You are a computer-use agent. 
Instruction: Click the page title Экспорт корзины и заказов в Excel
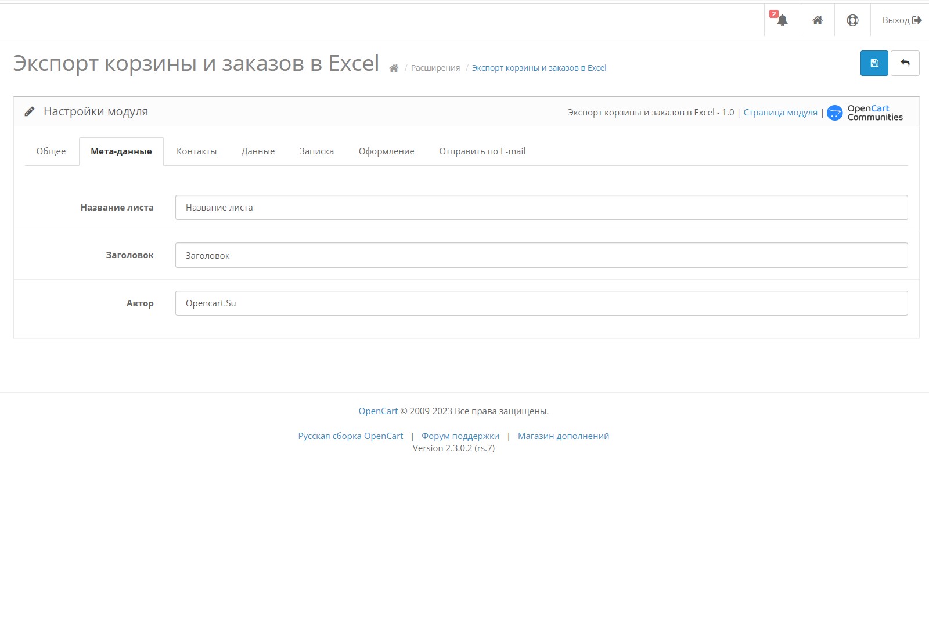pyautogui.click(x=196, y=63)
